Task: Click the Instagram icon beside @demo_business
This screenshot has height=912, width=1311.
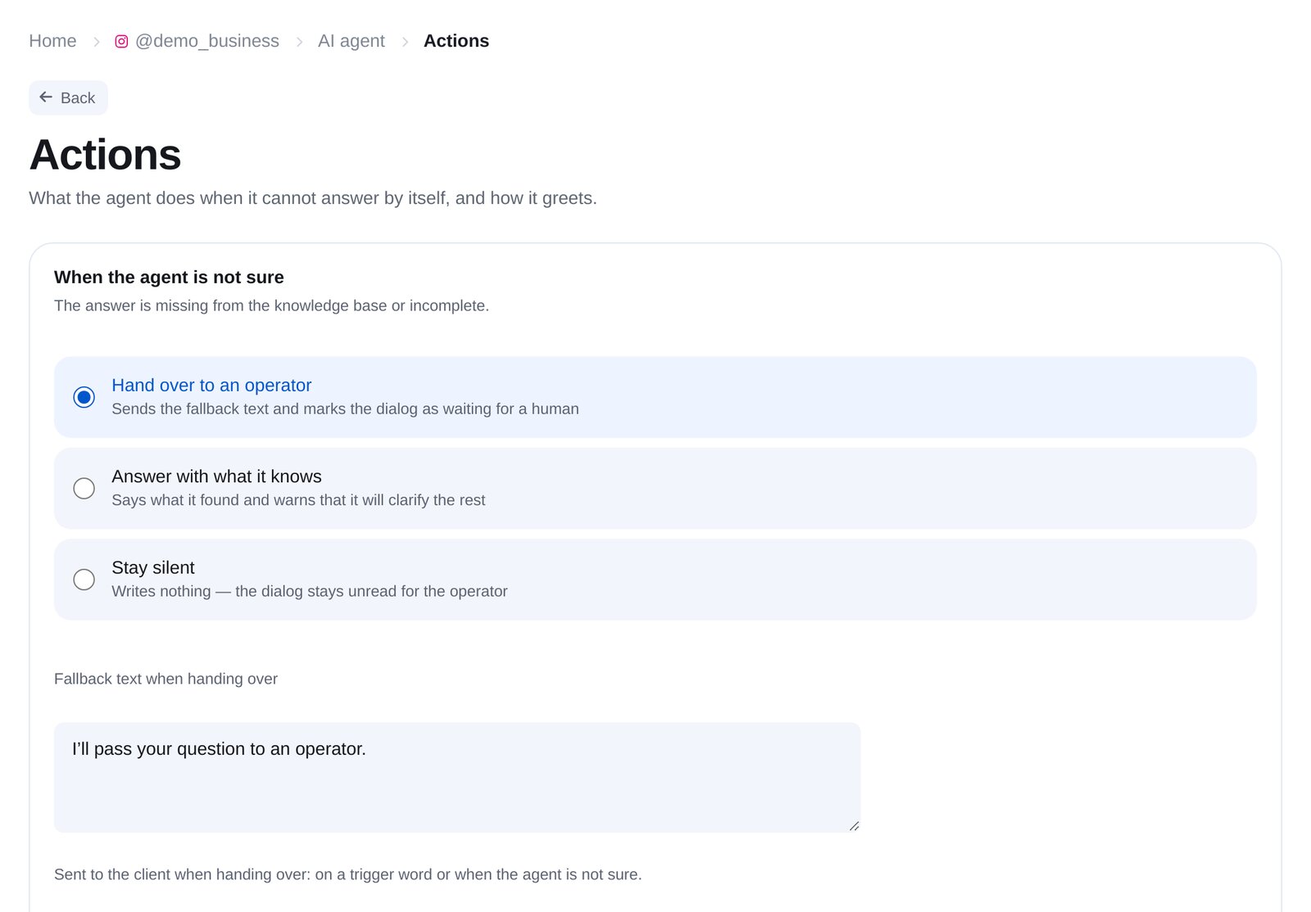Action: coord(121,41)
